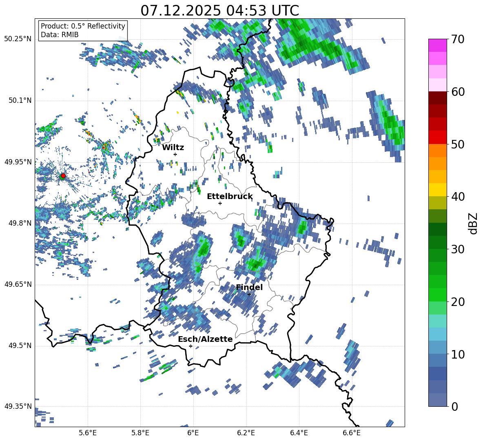Click the colorbar tick label 40
The height and width of the screenshot is (441, 483).
click(458, 197)
